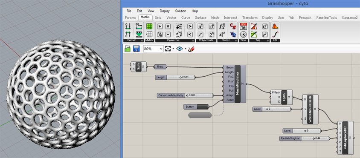This screenshot has height=158, width=360.
Task: Click the Length slider set to 2.571
Action: click(x=175, y=77)
